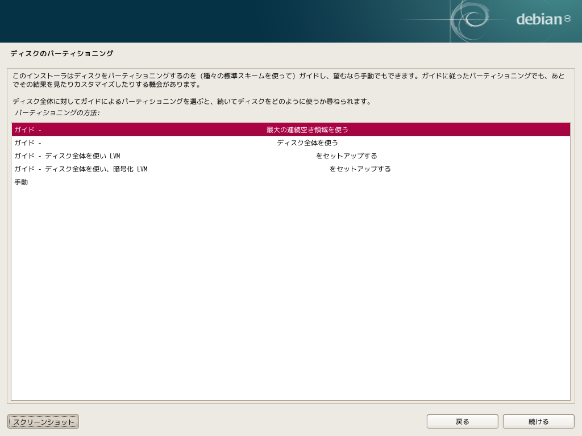Screen dimensions: 582x436
Task: Continue with 続ける button
Action: click(x=539, y=422)
